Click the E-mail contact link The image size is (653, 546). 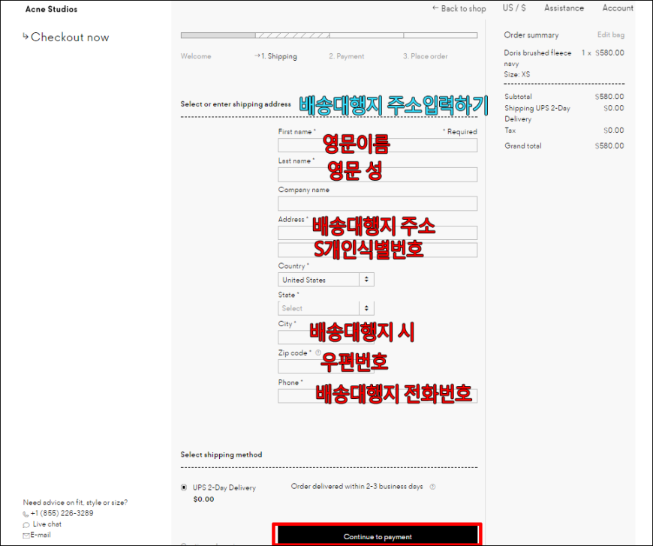click(x=41, y=535)
